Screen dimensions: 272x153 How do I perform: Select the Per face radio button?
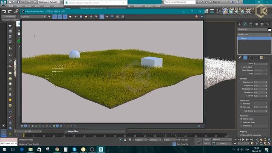point(241,104)
